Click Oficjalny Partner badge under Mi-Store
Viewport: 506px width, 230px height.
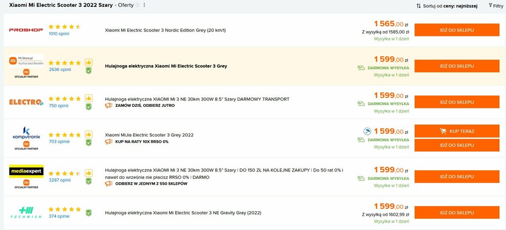(26, 73)
